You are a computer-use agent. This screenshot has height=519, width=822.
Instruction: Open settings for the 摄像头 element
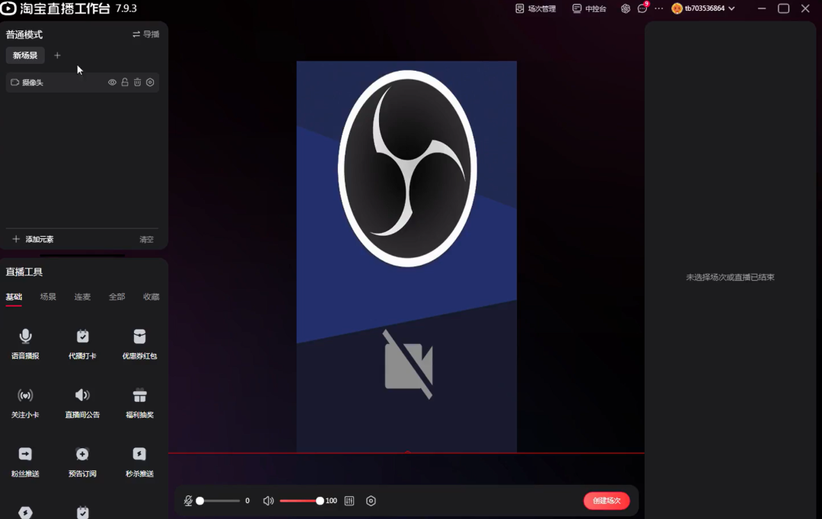point(150,82)
